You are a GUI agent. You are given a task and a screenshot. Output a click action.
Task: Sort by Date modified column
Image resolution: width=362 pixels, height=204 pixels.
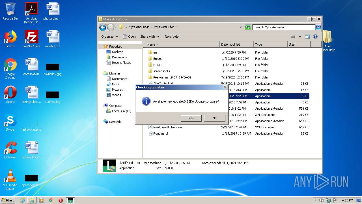pyautogui.click(x=237, y=44)
